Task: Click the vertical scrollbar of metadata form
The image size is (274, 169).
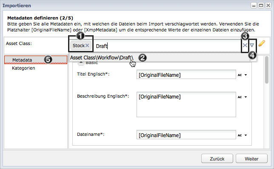Action: [266, 70]
